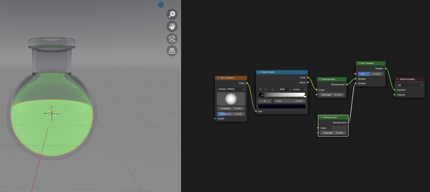
Task: Click the zoom magnifier icon in viewport
Action: coord(172,14)
